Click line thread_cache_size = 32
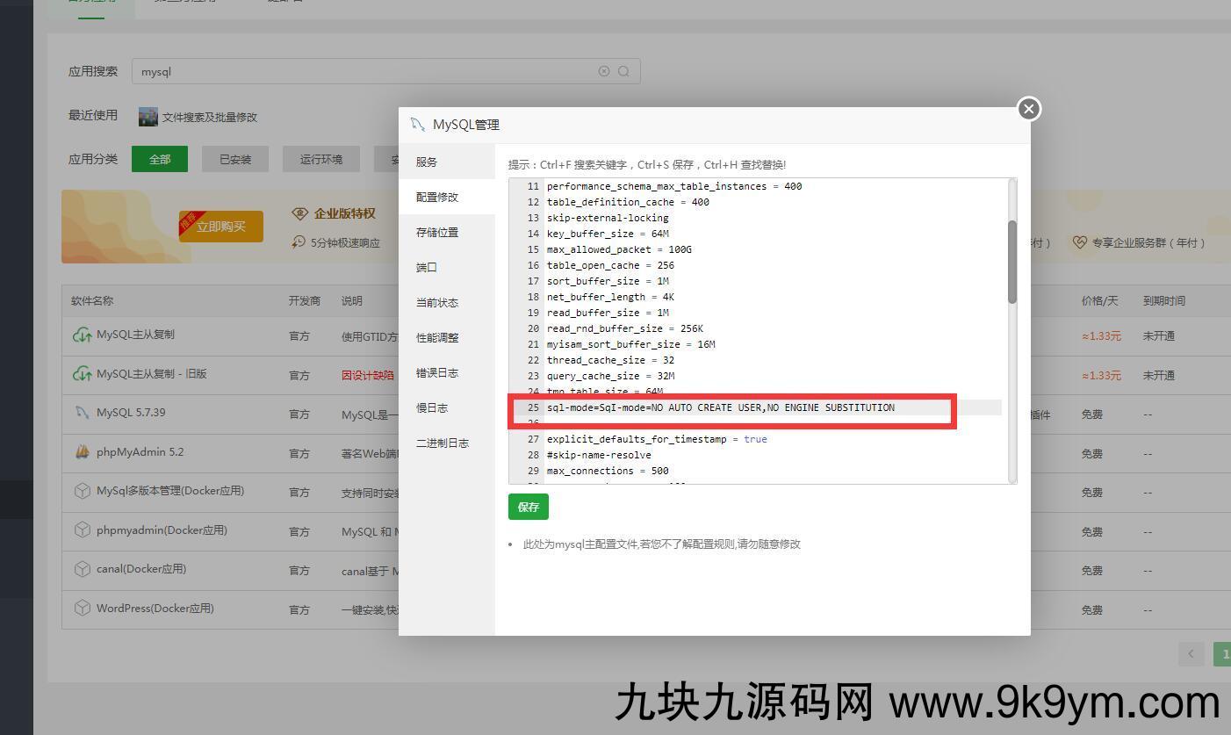 click(610, 360)
